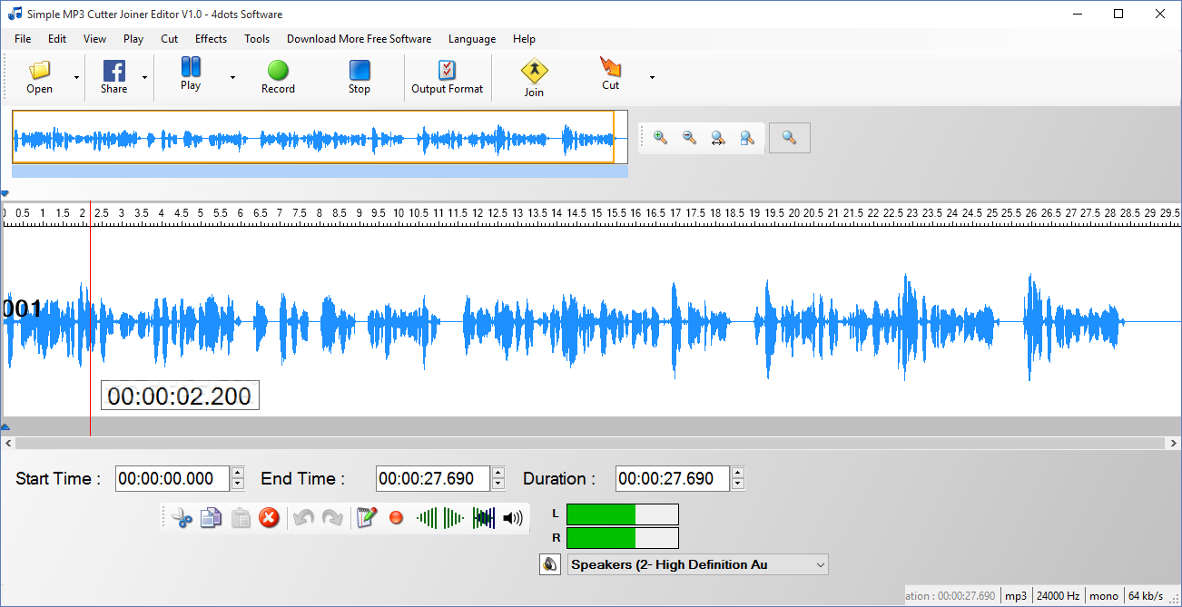Screen dimensions: 1182x607
Task: Click the speaker volume icon in edit toolbar
Action: tap(513, 518)
